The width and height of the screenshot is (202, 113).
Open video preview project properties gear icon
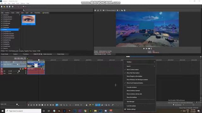click(95, 10)
